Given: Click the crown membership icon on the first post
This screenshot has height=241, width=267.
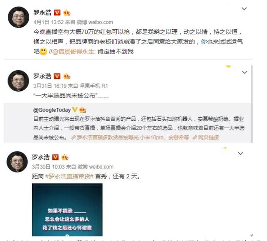Looking at the screenshot, I should tap(67, 13).
